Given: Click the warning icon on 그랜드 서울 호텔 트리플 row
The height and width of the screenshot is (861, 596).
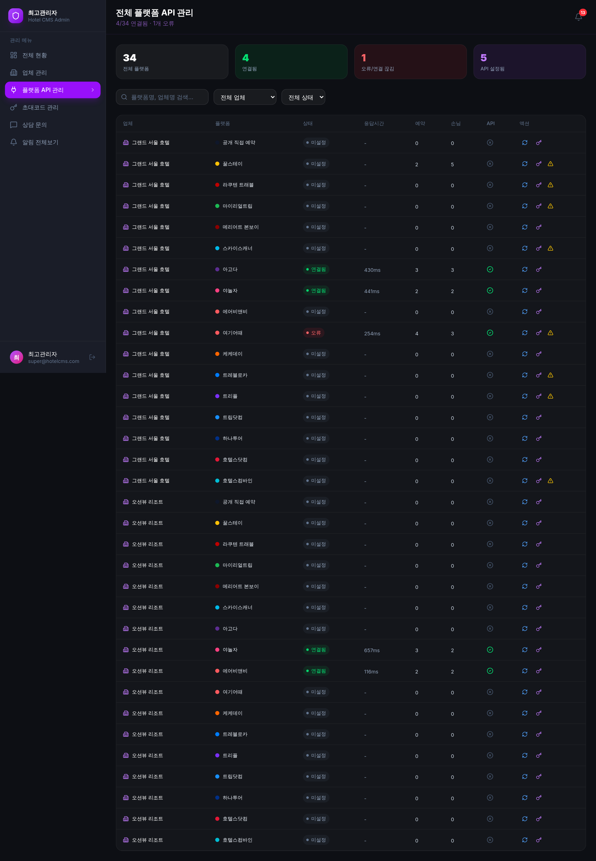Looking at the screenshot, I should [550, 396].
